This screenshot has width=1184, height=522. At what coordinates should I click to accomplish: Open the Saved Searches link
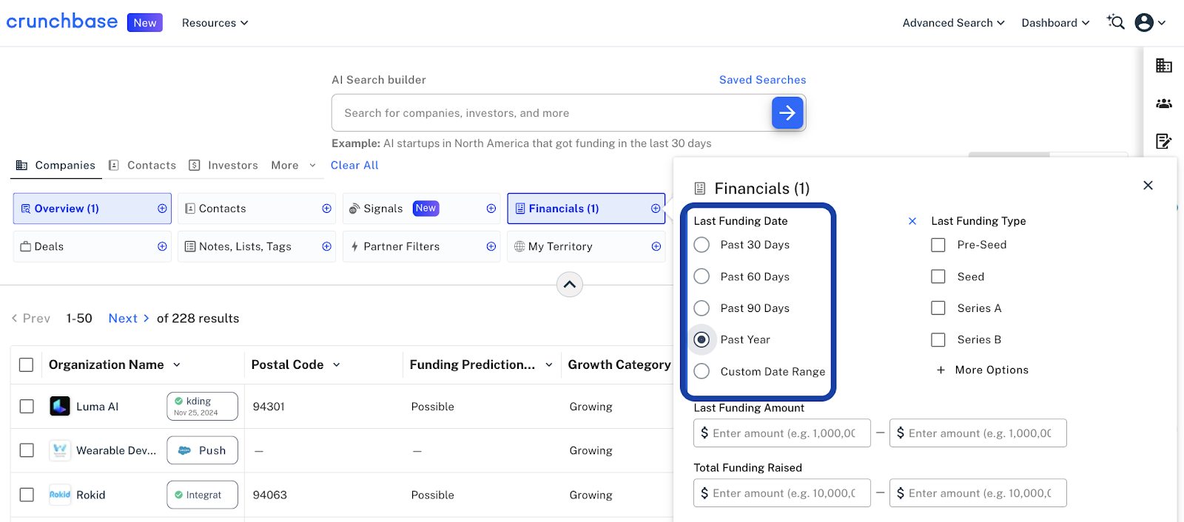(763, 80)
